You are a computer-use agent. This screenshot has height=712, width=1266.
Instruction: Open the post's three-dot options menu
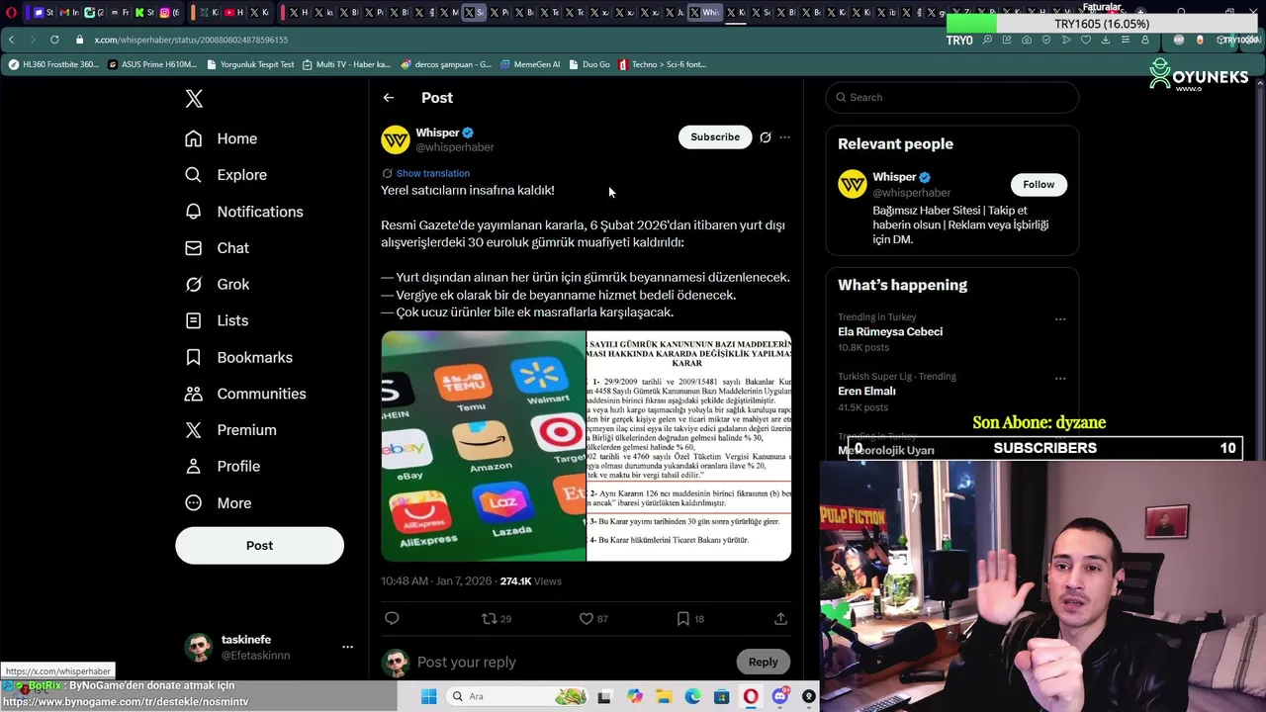coord(785,137)
